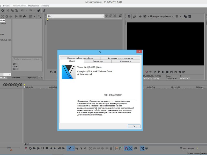Open the Настройки menu

pos(33,6)
